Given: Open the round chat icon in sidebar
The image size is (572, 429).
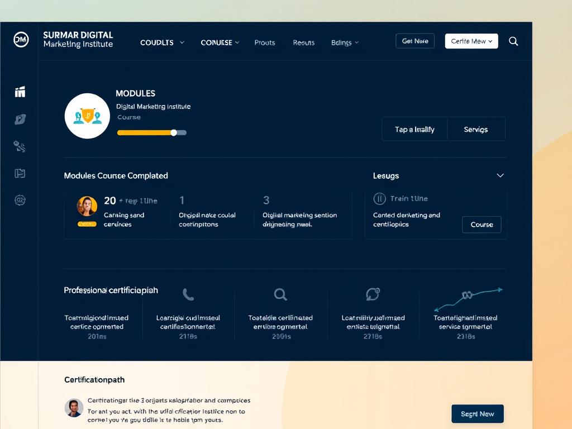Looking at the screenshot, I should 20,200.
